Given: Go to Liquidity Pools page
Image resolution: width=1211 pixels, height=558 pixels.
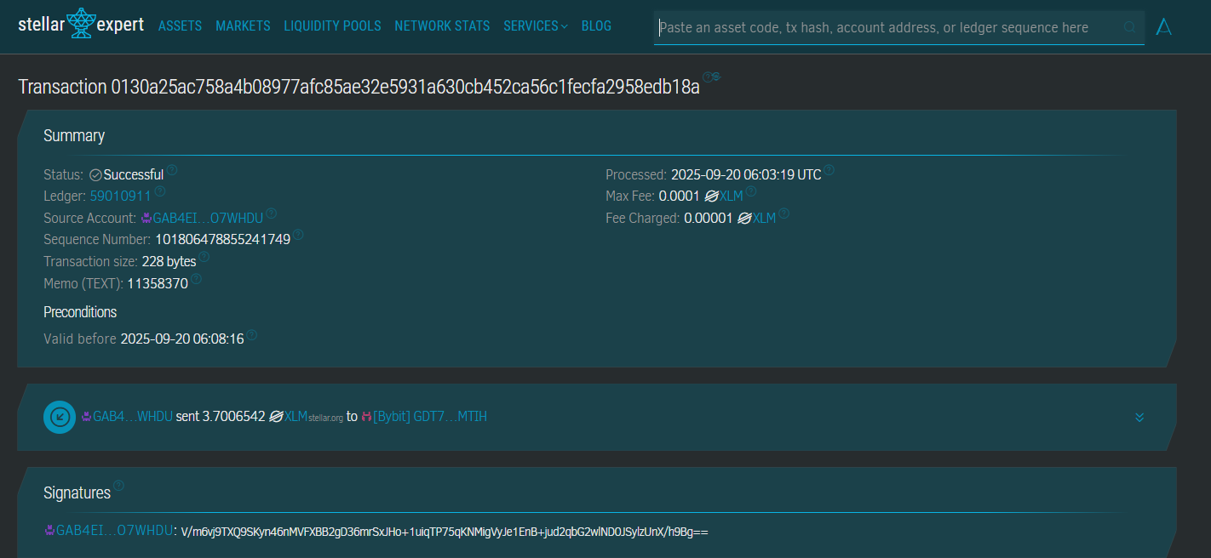Looking at the screenshot, I should tap(332, 26).
